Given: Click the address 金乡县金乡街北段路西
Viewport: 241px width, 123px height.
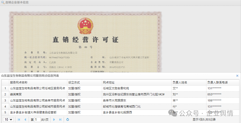Looking at the screenshot, I should [117, 112].
